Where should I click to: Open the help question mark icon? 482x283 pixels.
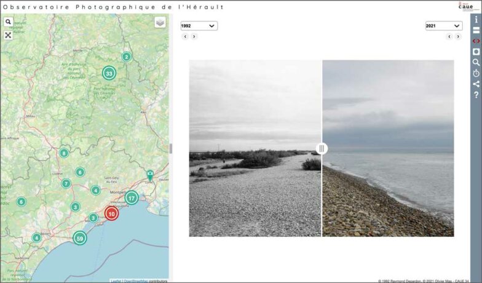pos(476,95)
